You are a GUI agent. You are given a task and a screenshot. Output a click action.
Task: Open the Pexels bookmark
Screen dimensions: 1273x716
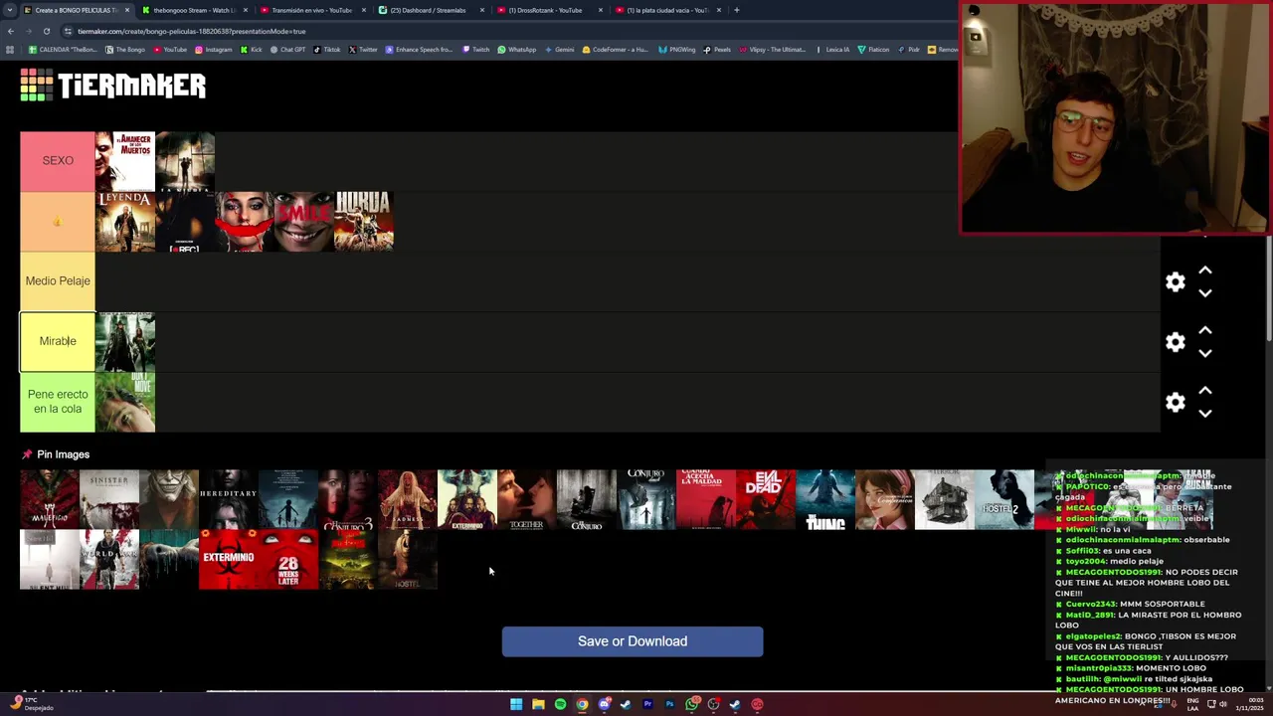point(717,50)
